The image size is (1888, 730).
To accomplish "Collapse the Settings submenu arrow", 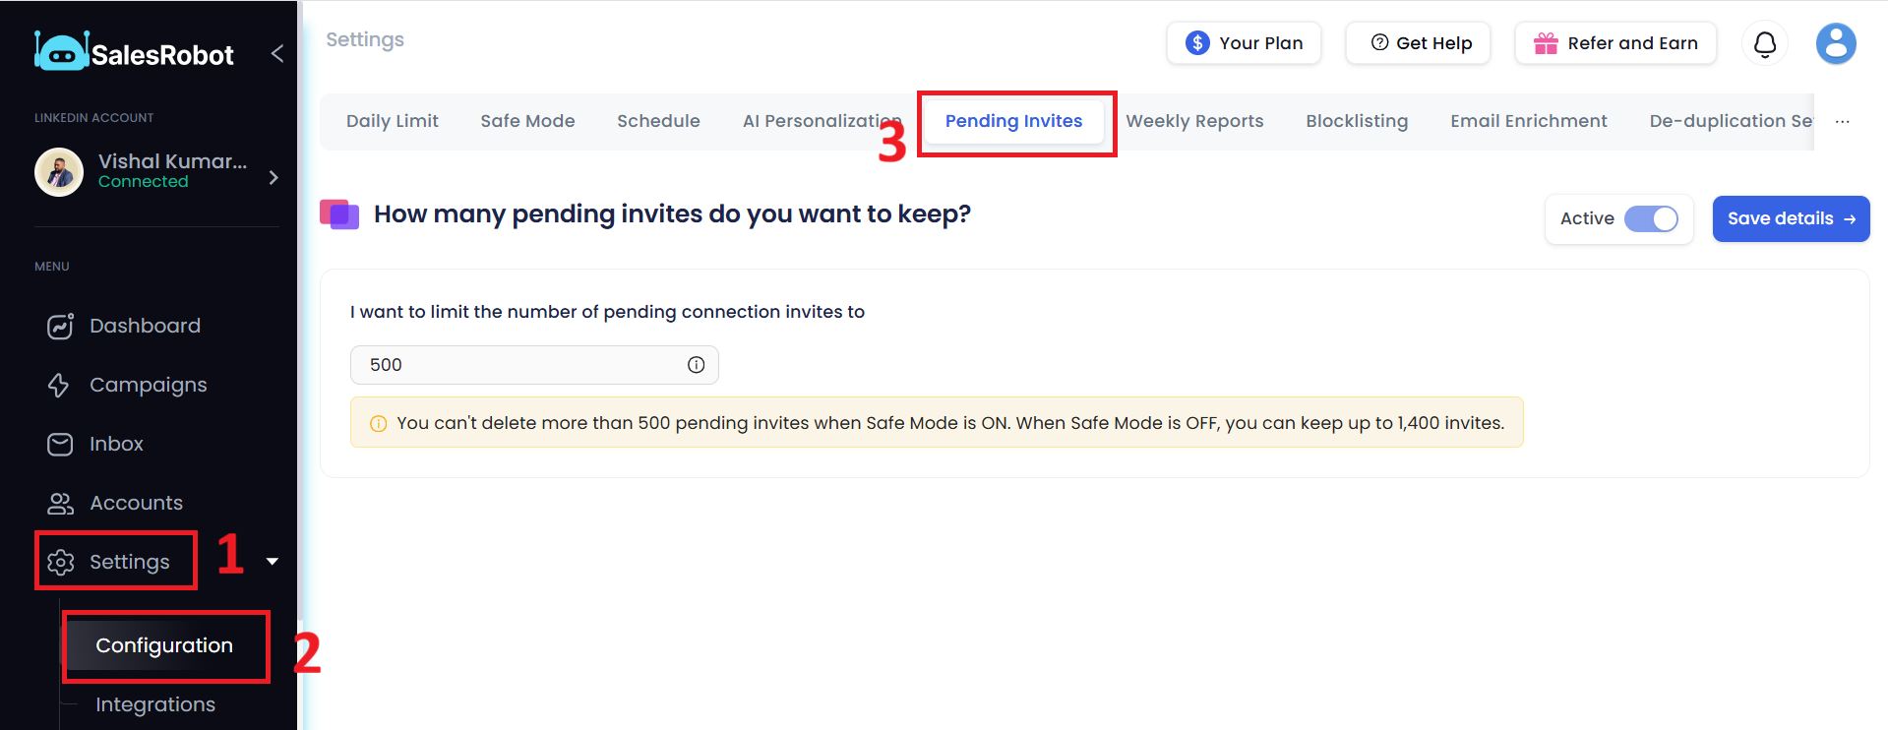I will pyautogui.click(x=273, y=562).
